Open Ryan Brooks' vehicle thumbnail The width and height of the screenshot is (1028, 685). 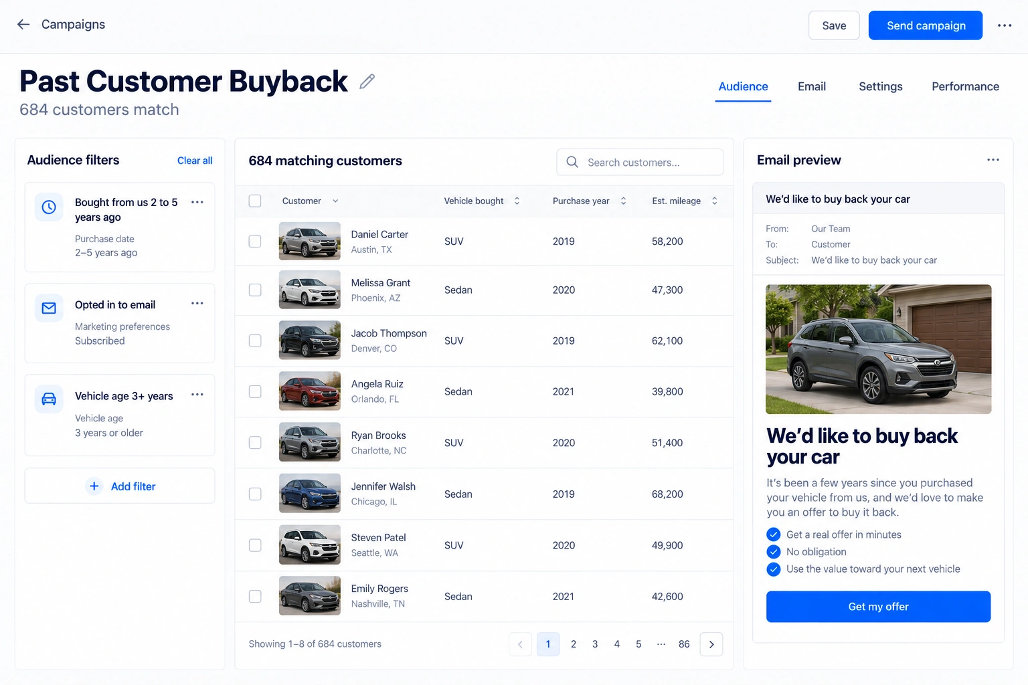310,442
